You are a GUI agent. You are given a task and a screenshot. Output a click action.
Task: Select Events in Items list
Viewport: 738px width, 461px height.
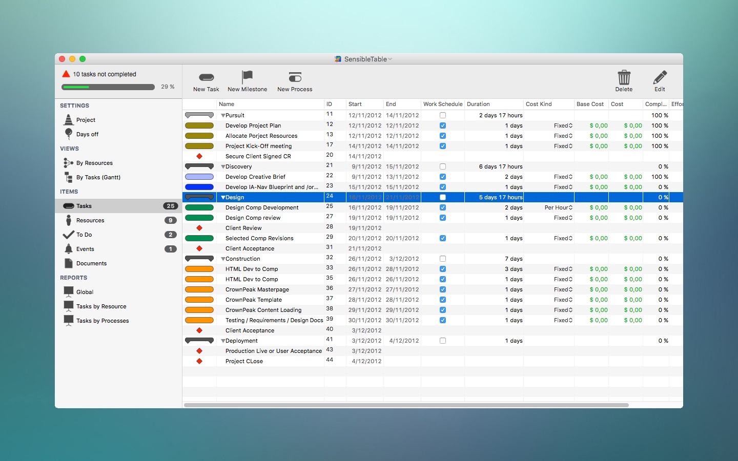(118, 249)
